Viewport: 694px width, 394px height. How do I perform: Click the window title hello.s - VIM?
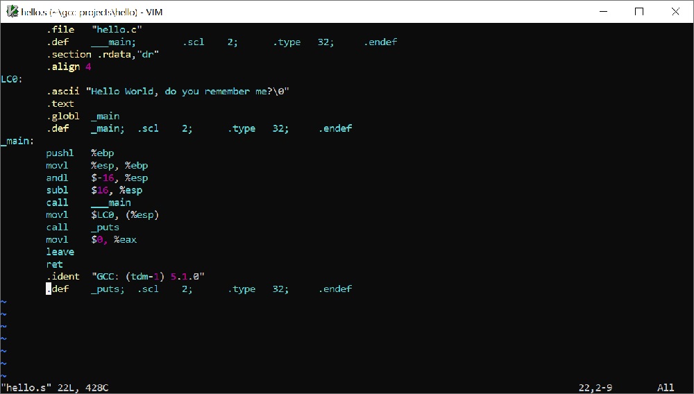(92, 12)
